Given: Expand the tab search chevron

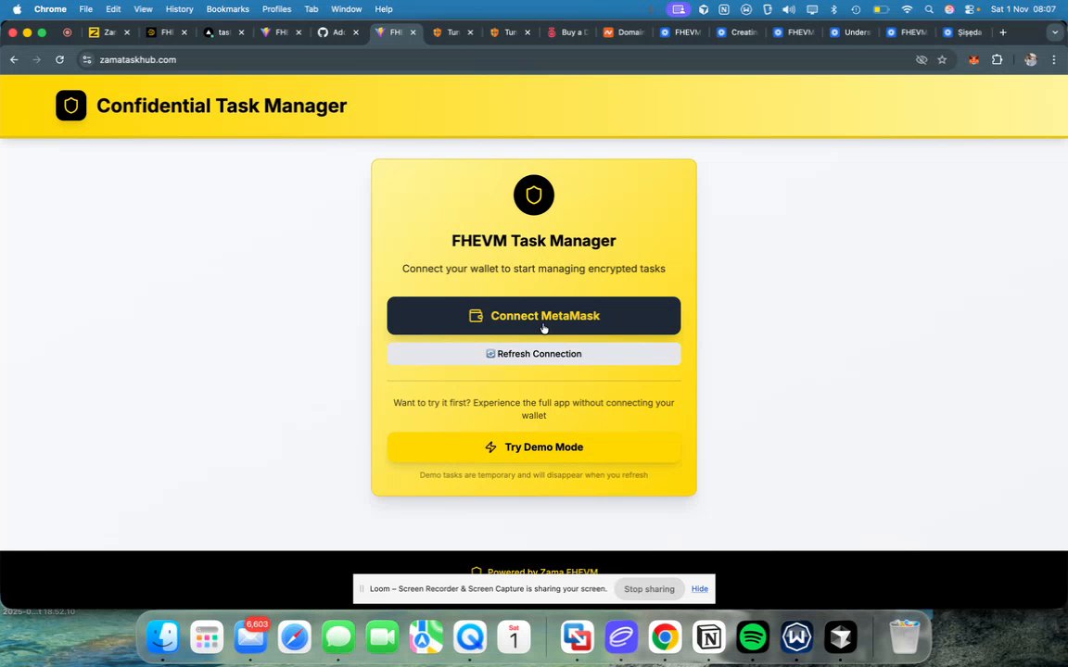Looking at the screenshot, I should click(1055, 32).
